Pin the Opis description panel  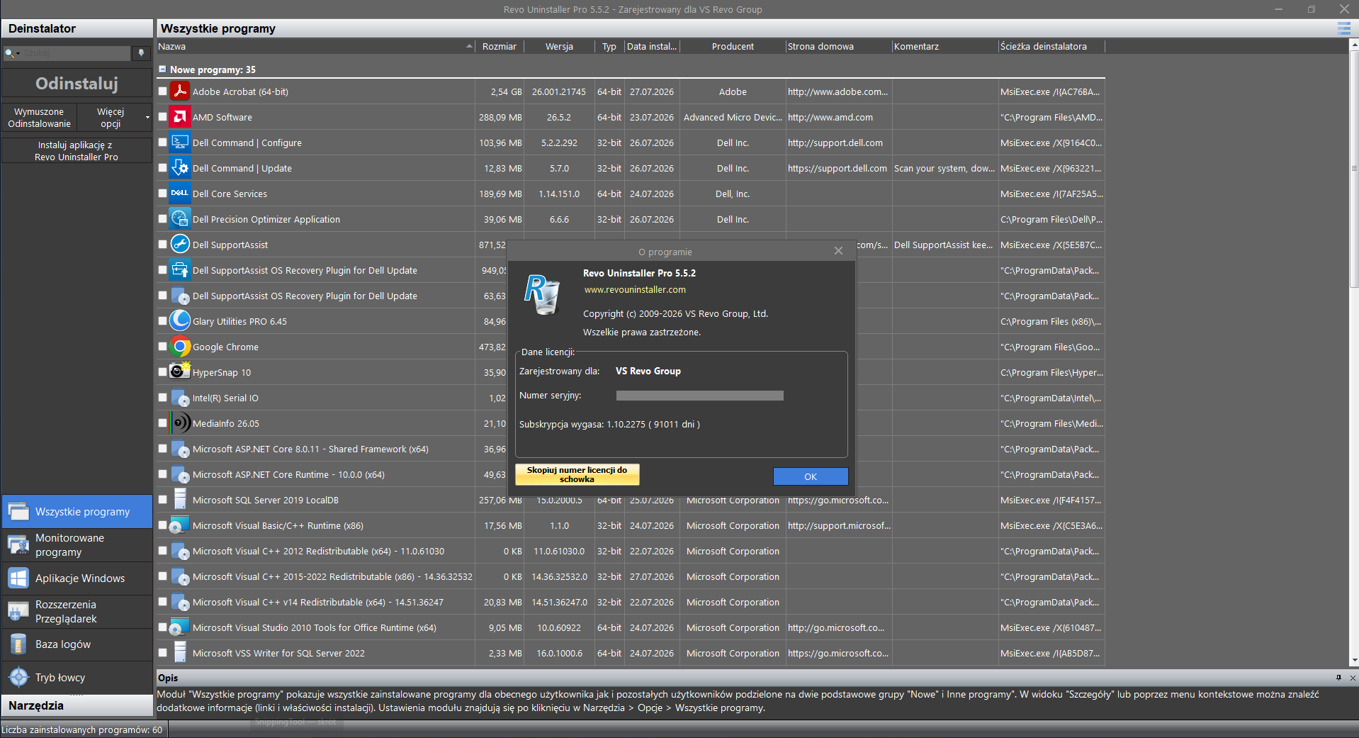point(1338,678)
